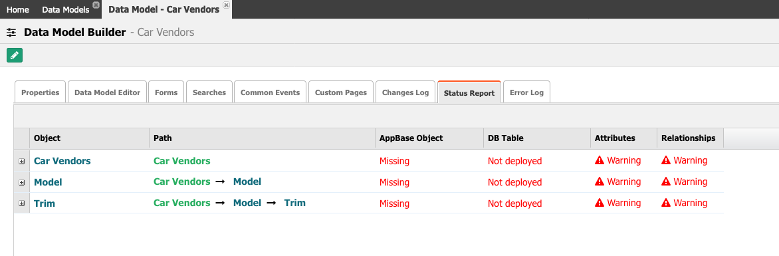Click the Trim link in the Trim path
The image size is (779, 256).
294,203
